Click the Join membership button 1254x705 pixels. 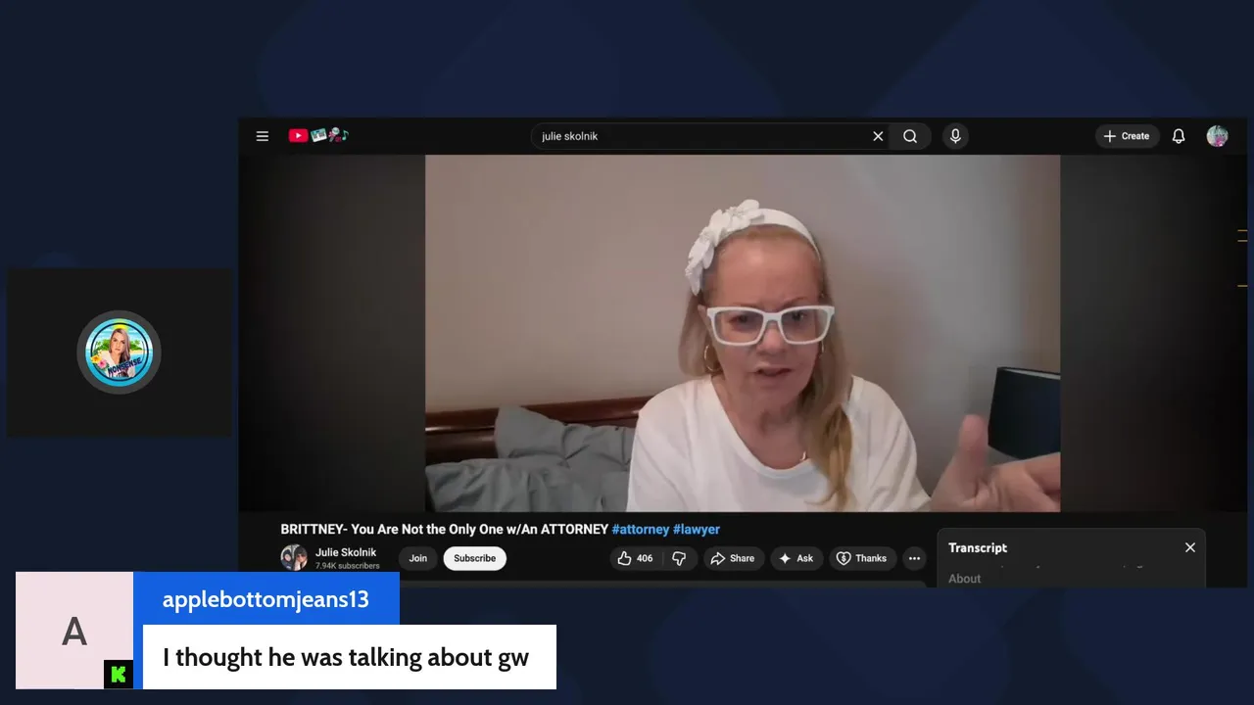click(x=418, y=558)
